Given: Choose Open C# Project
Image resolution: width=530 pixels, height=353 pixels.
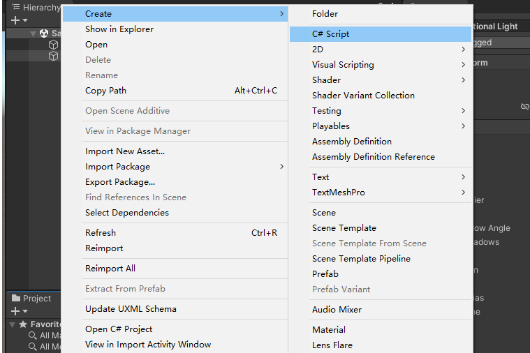Looking at the screenshot, I should pos(175,329).
